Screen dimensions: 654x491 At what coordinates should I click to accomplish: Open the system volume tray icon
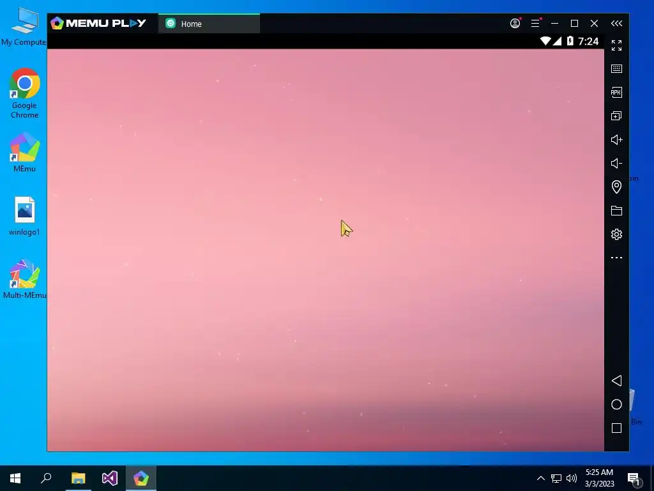point(572,478)
